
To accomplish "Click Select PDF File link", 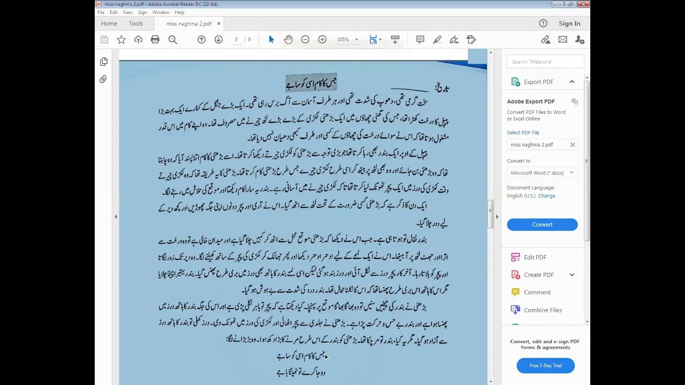I will [523, 133].
